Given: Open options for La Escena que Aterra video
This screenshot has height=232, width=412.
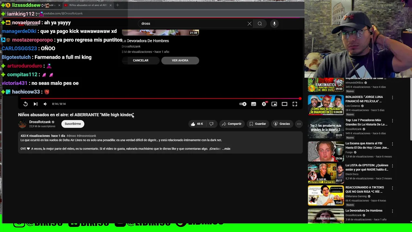Looking at the screenshot, I should (x=392, y=144).
